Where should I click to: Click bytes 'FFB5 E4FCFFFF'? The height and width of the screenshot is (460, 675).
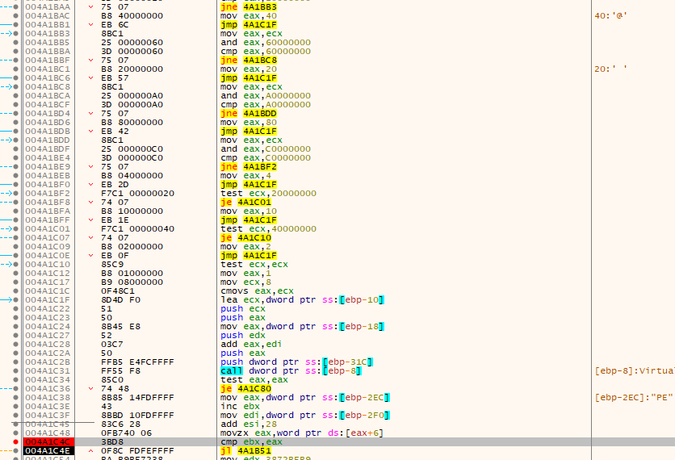(x=137, y=362)
